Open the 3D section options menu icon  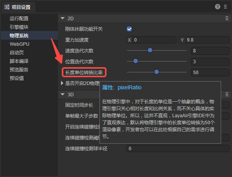coord(227,94)
